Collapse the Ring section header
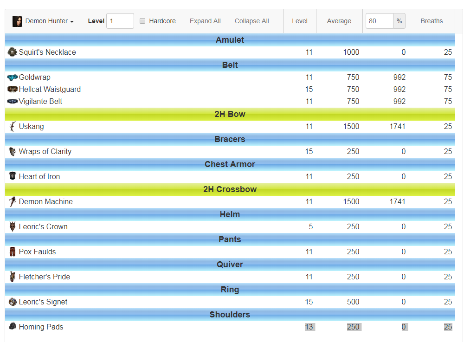The height and width of the screenshot is (342, 464). [x=230, y=290]
